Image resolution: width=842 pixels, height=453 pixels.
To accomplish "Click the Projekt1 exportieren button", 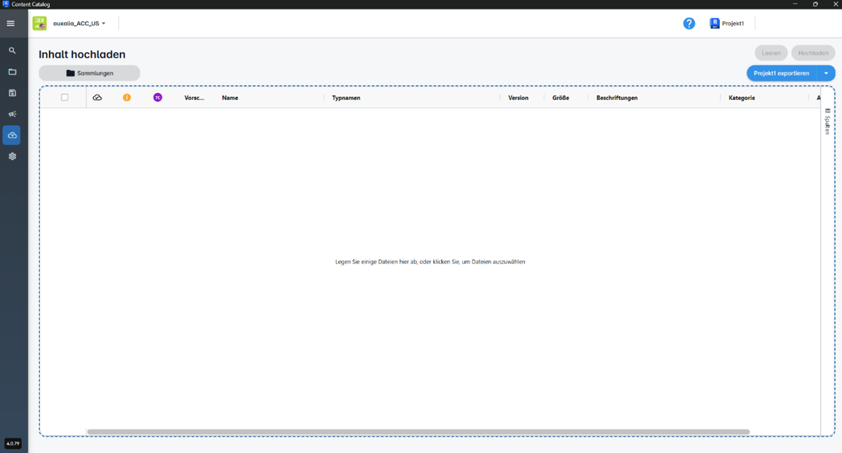I will coord(781,73).
